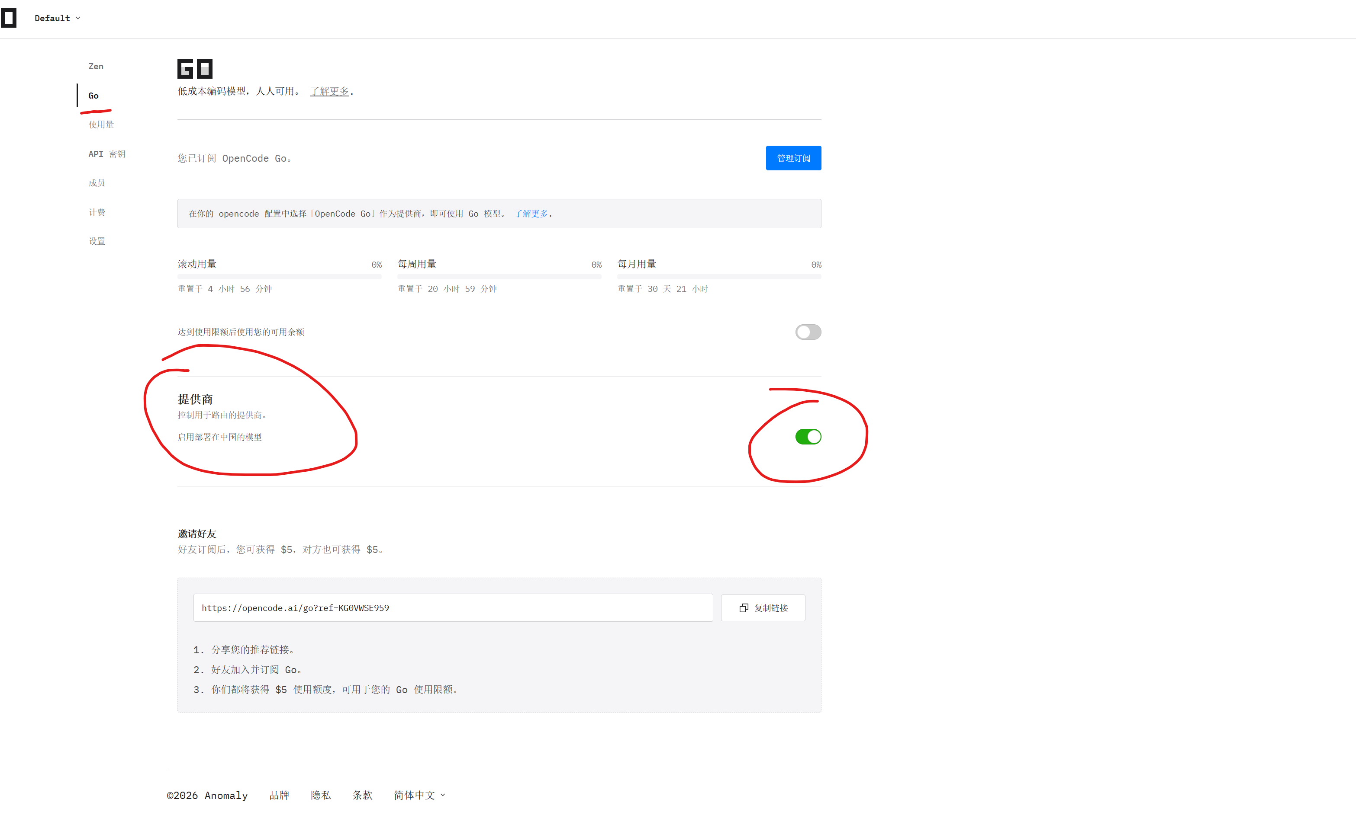
Task: Open API 密钥 in the sidebar
Action: pyautogui.click(x=106, y=154)
